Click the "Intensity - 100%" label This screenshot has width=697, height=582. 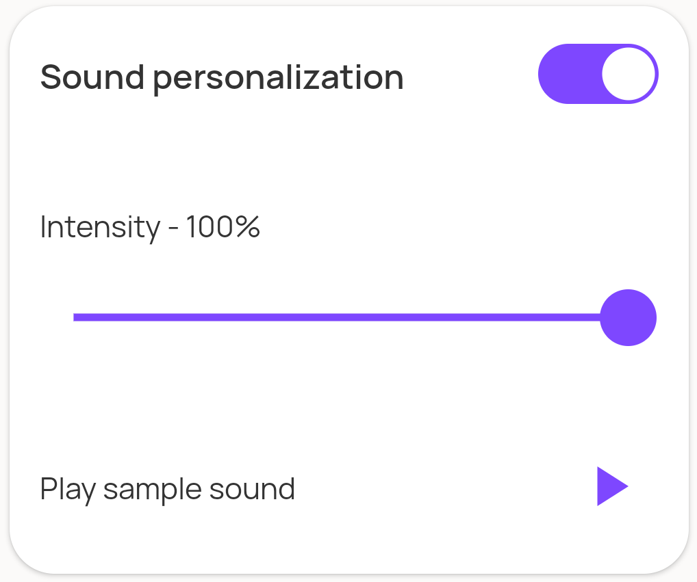(150, 226)
